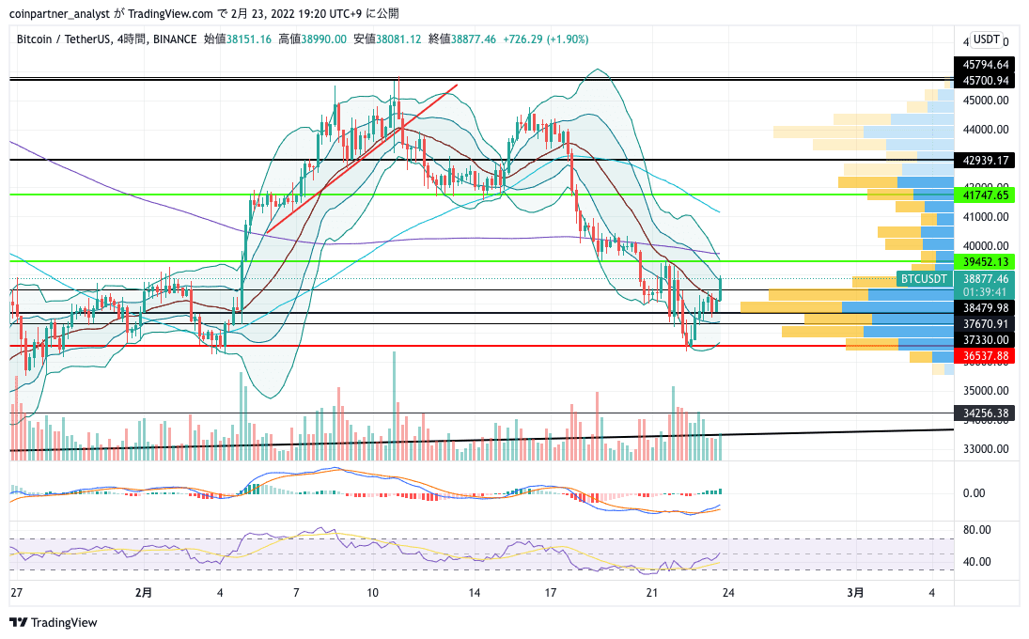The image size is (1029, 639).
Task: Click the coinpartner_analyst author name
Action: (60, 14)
